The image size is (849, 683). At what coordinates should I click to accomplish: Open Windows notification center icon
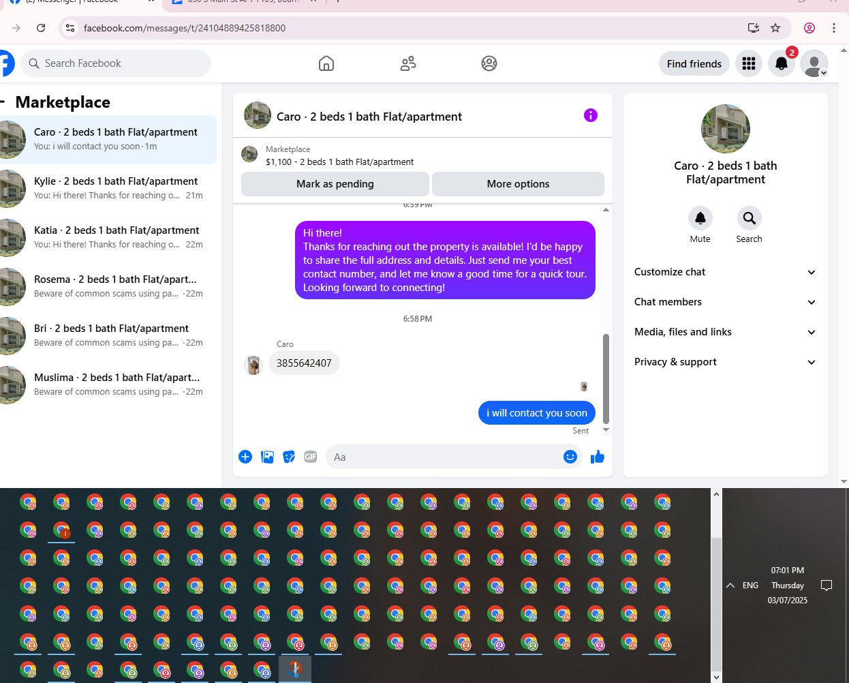[827, 585]
